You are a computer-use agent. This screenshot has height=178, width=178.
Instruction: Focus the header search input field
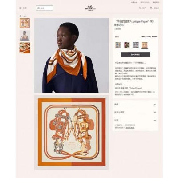point(44,8)
